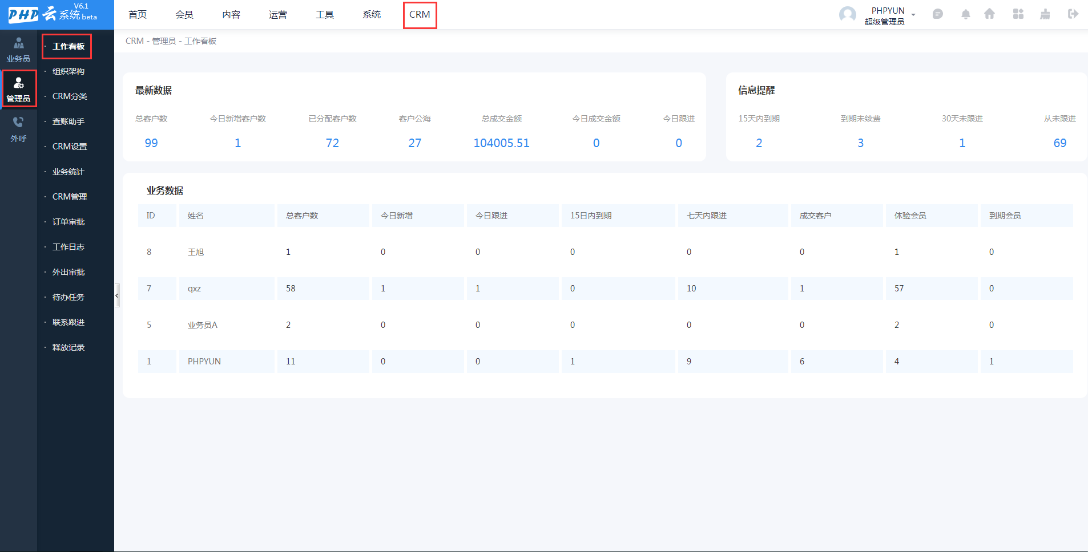The image size is (1088, 552).
Task: Collapse the left sidebar with the arrow handle
Action: (117, 295)
